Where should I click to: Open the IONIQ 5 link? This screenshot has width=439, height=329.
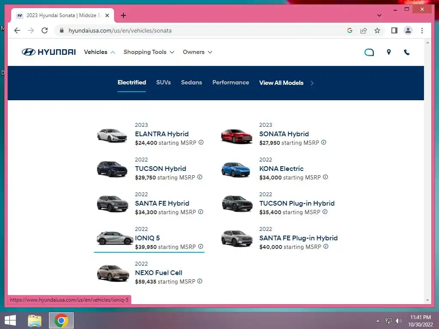coord(147,238)
